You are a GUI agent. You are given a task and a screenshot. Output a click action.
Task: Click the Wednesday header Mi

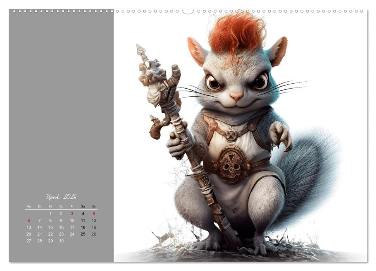(x=51, y=206)
